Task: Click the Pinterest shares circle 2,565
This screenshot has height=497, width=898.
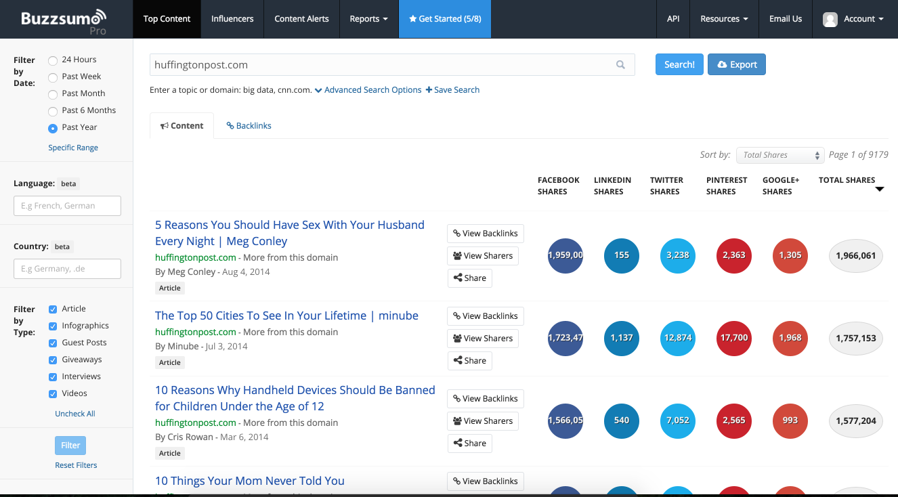Action: coord(734,420)
